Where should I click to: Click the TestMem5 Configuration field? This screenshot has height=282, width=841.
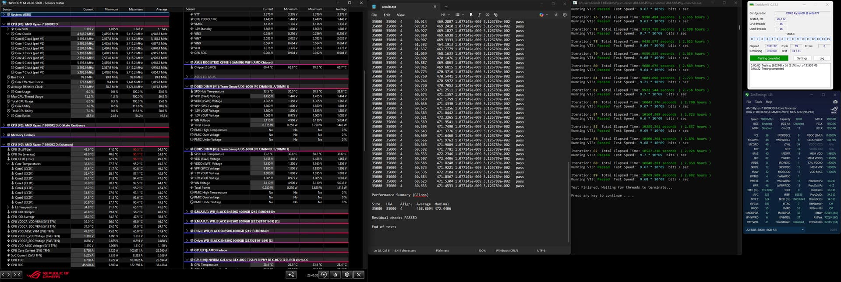[802, 14]
